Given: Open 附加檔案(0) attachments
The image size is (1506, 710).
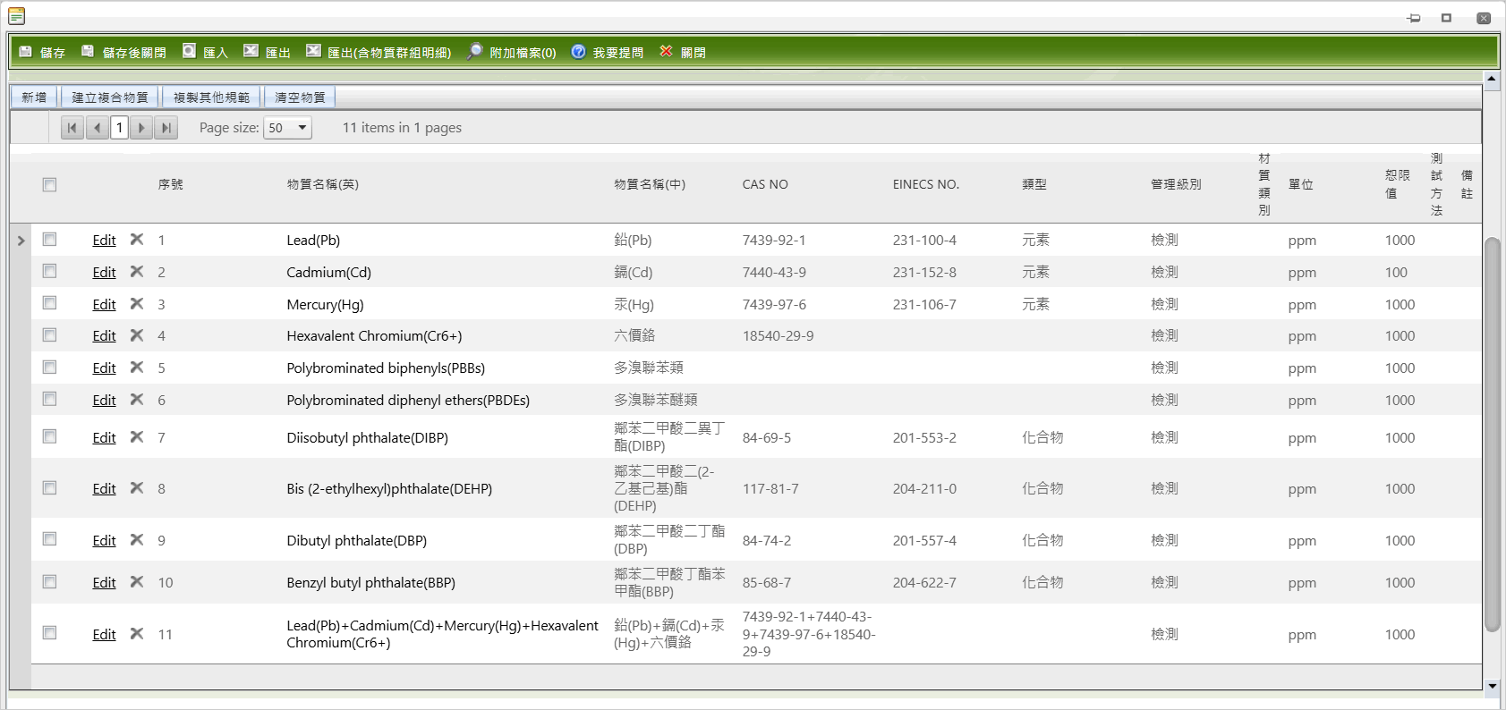Looking at the screenshot, I should [x=512, y=52].
